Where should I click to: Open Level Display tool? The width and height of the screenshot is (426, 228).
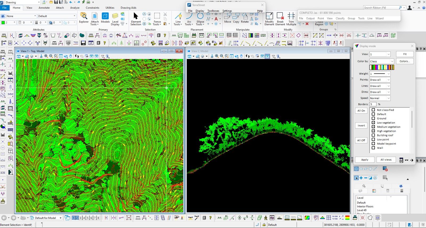(x=115, y=19)
